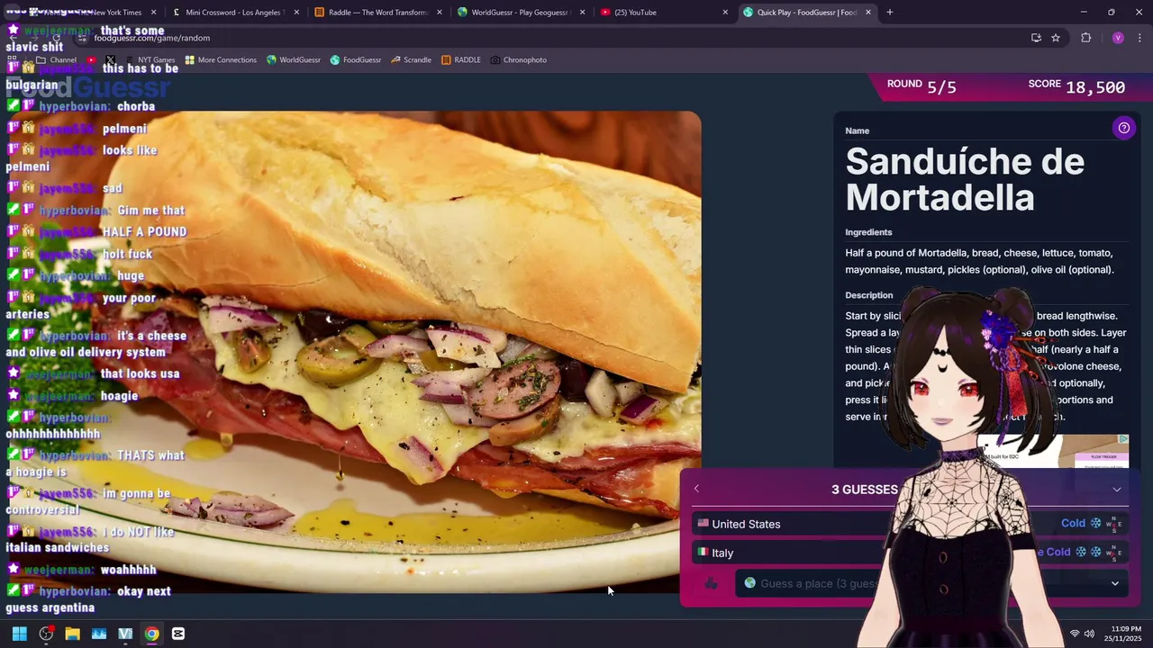This screenshot has width=1153, height=648.
Task: Open File Explorer from the taskbar
Action: [72, 634]
